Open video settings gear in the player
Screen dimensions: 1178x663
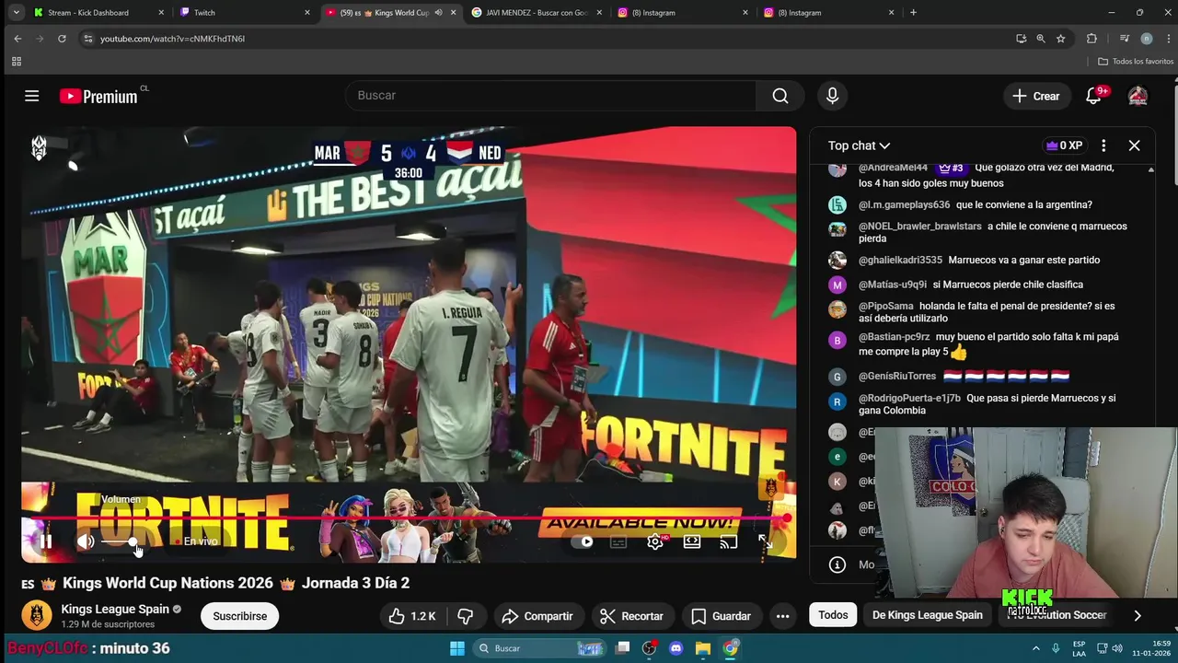655,542
